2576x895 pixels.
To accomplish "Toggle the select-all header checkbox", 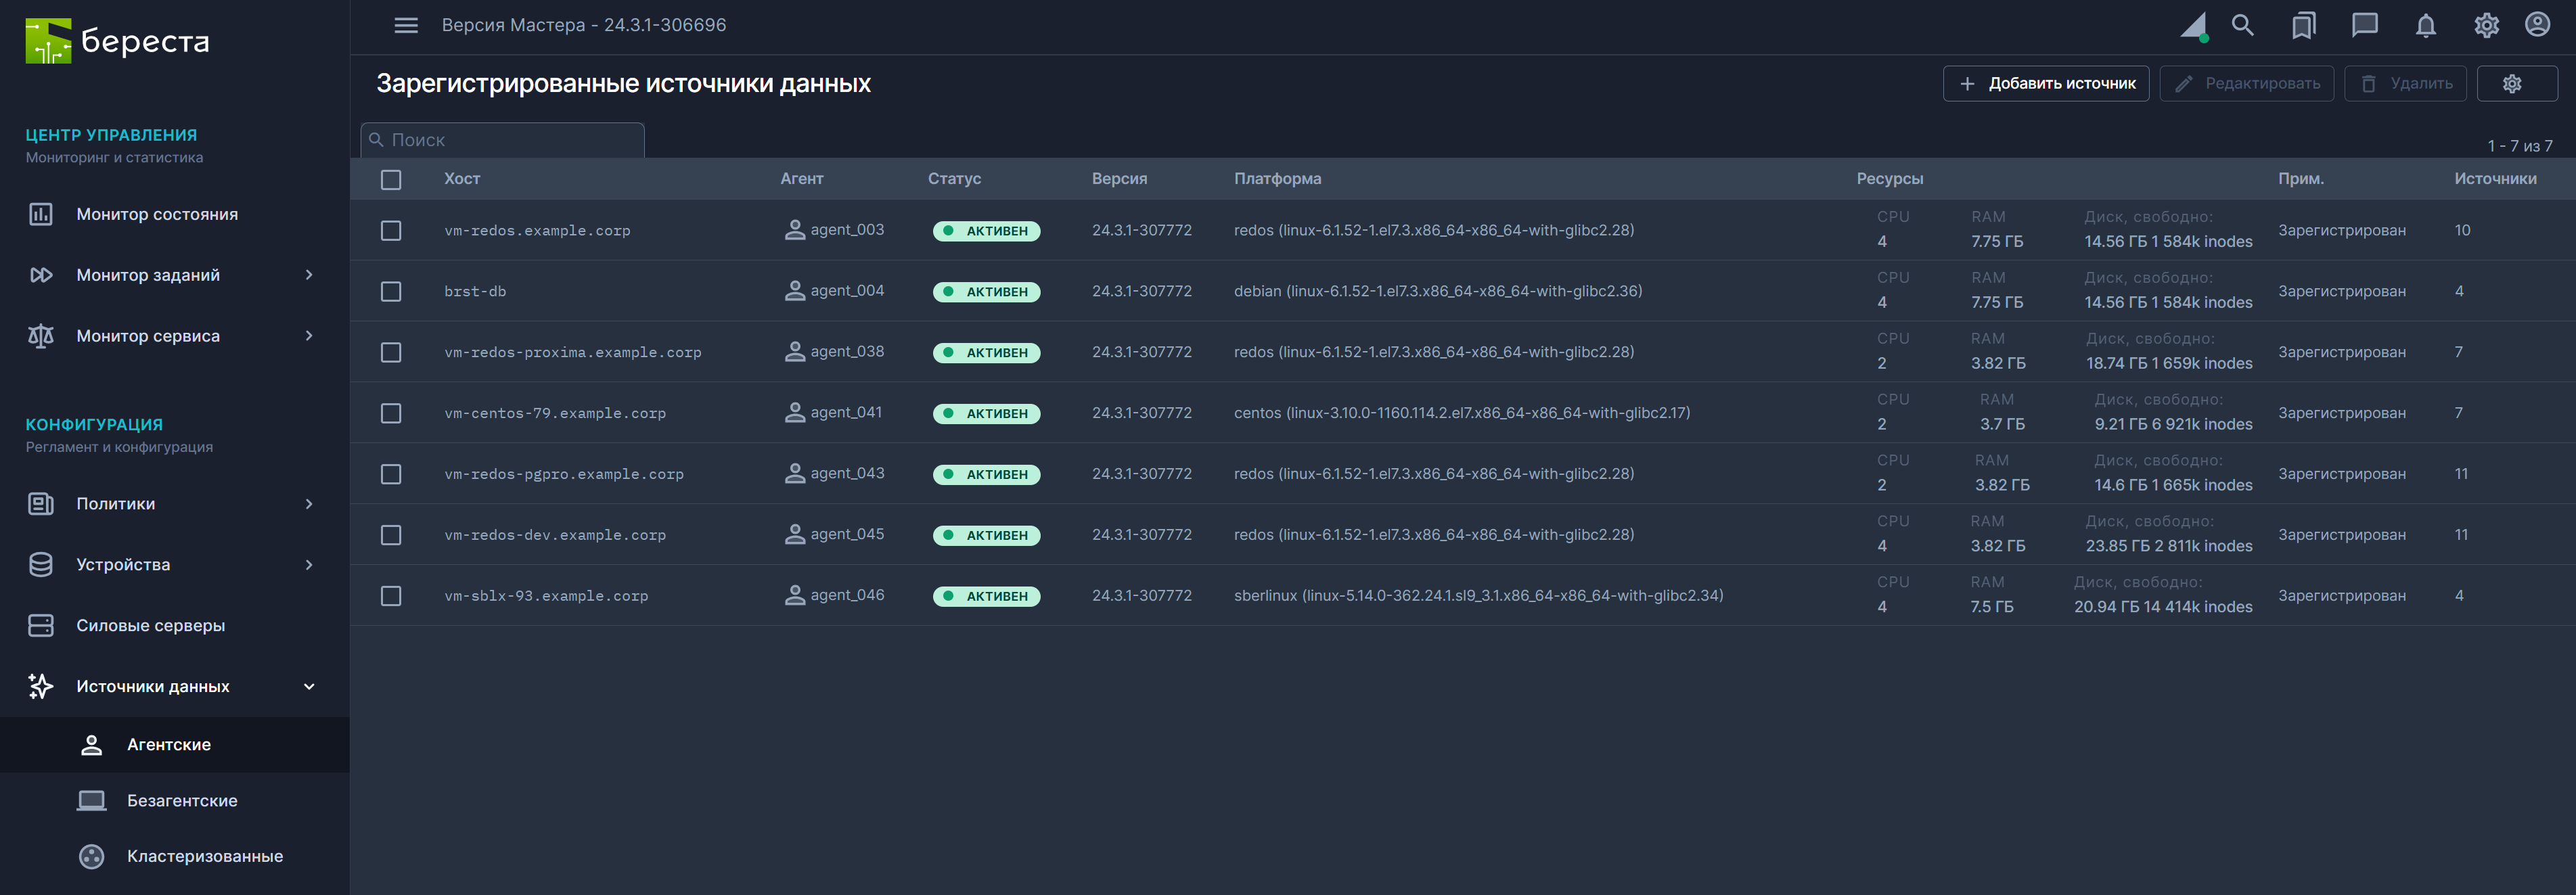I will pos(391,179).
